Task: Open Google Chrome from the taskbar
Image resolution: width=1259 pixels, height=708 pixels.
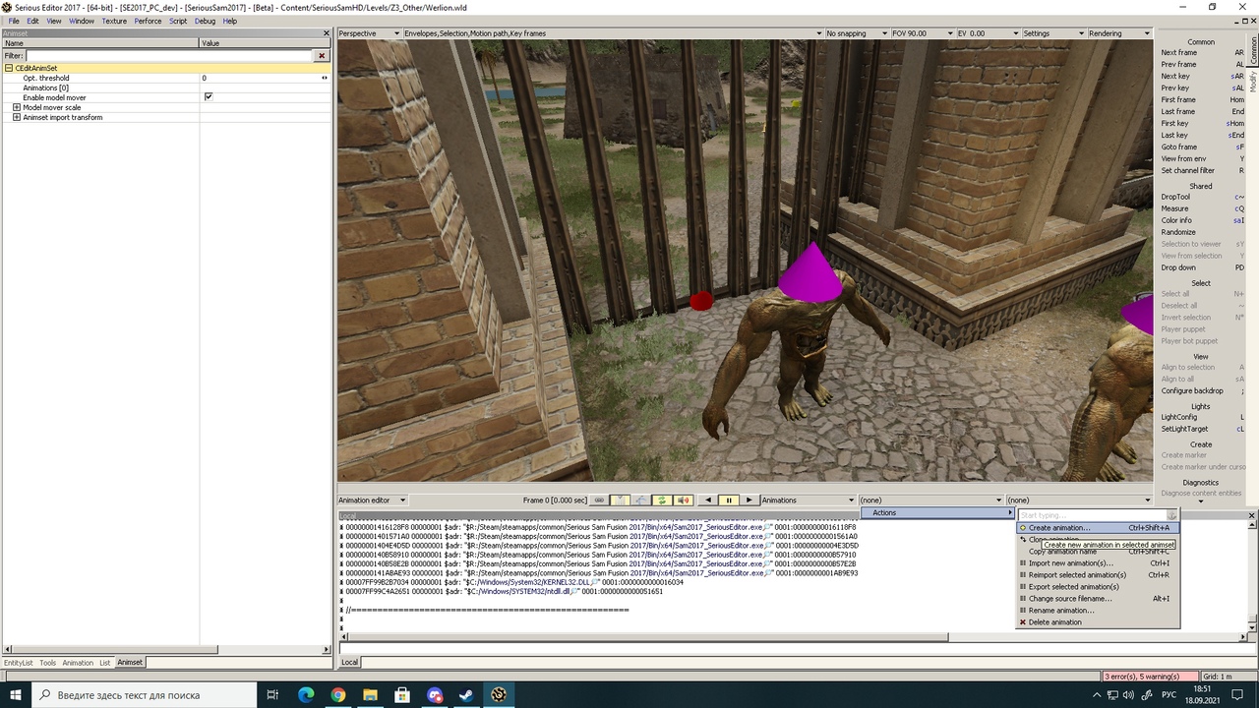Action: (338, 695)
